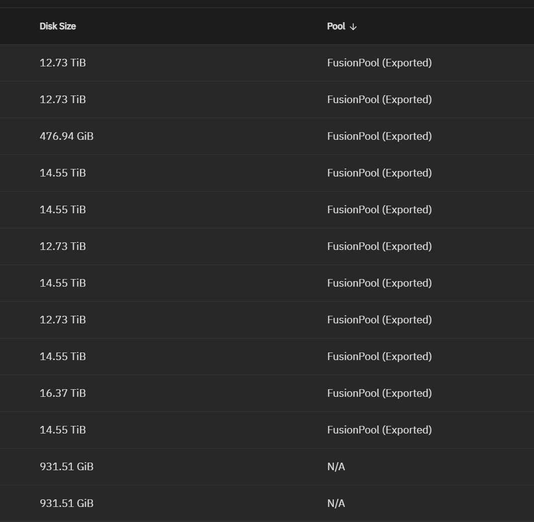Click the Pool column header label
The width and height of the screenshot is (534, 522).
pyautogui.click(x=336, y=26)
